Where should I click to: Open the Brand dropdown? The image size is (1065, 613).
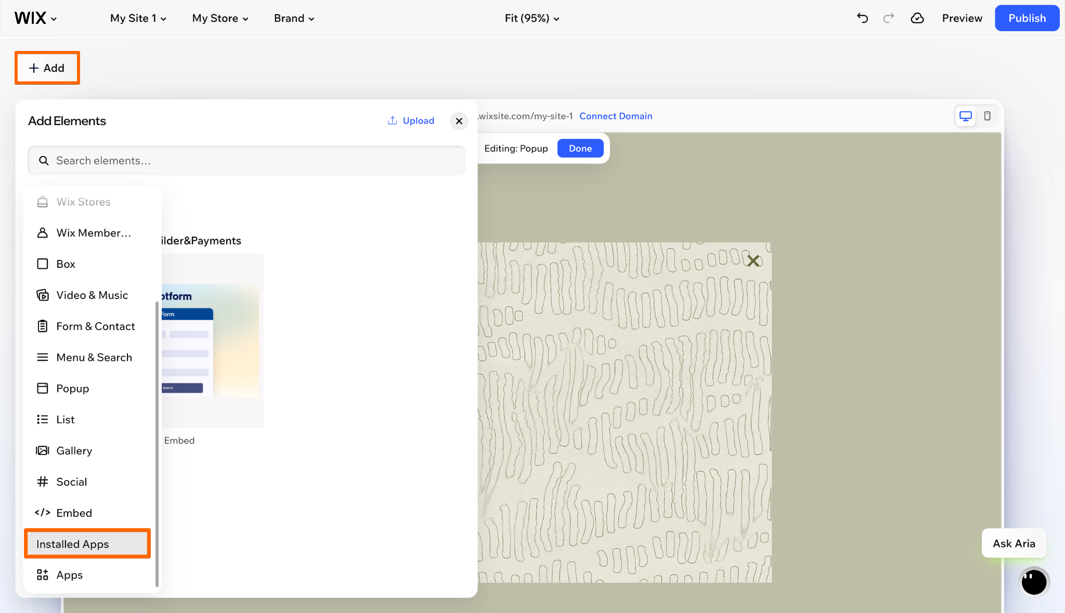(294, 18)
